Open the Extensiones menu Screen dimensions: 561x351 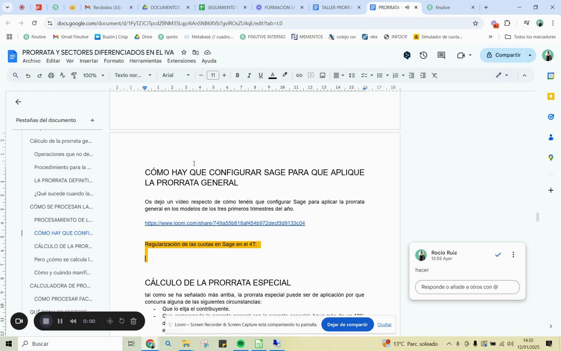pyautogui.click(x=181, y=61)
